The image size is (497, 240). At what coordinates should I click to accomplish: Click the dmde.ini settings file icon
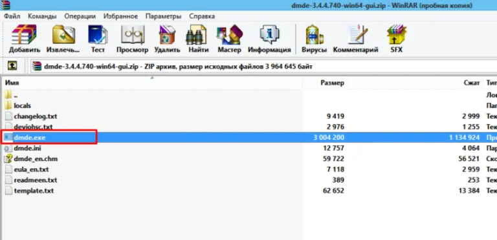coord(8,148)
